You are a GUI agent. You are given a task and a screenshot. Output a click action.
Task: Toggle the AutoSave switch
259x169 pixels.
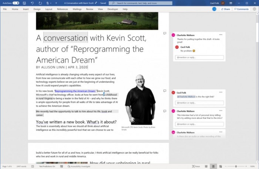[16, 3]
